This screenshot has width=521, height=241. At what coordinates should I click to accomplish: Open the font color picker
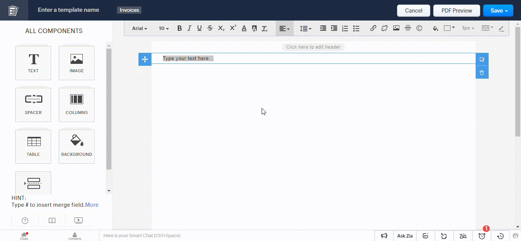[x=244, y=28]
